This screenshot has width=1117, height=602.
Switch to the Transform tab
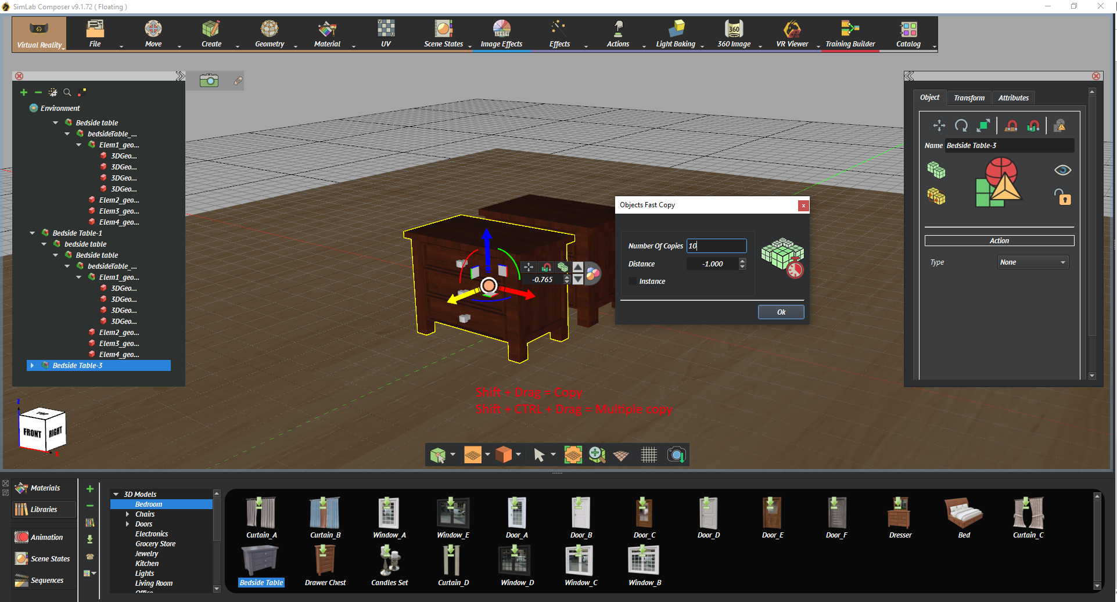pyautogui.click(x=969, y=98)
